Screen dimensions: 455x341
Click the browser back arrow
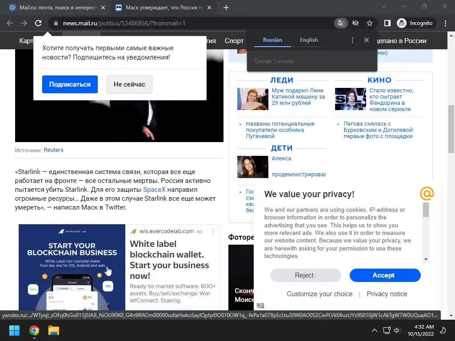coord(10,23)
